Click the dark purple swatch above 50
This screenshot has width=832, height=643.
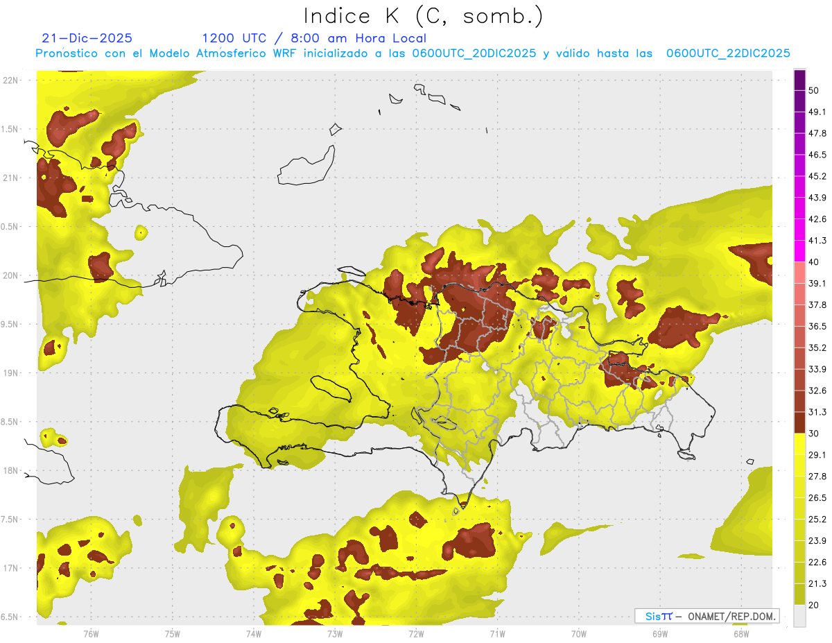click(799, 80)
